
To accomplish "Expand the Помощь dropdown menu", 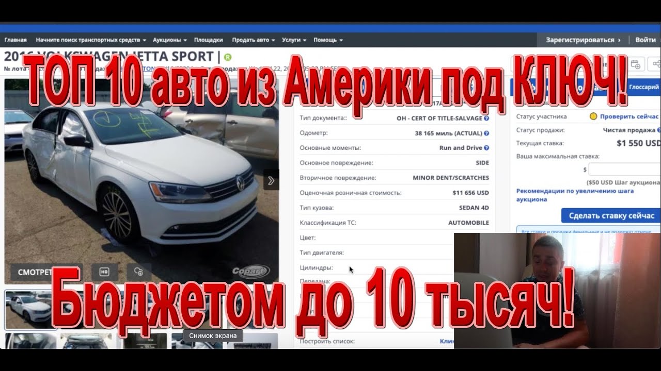I will point(328,40).
